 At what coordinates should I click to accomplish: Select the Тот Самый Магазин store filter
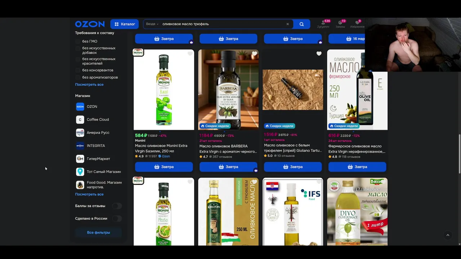pos(98,172)
